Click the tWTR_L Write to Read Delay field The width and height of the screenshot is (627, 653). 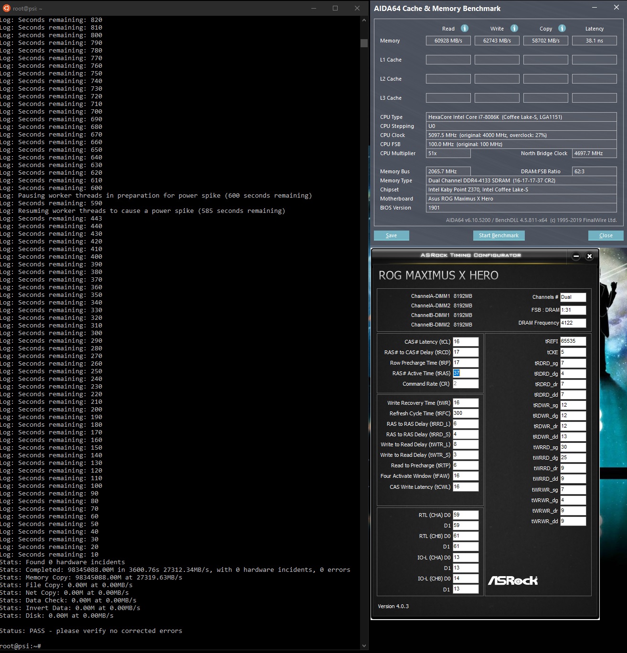466,444
